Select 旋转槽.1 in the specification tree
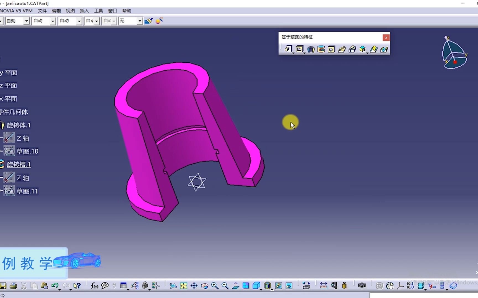 pos(19,164)
